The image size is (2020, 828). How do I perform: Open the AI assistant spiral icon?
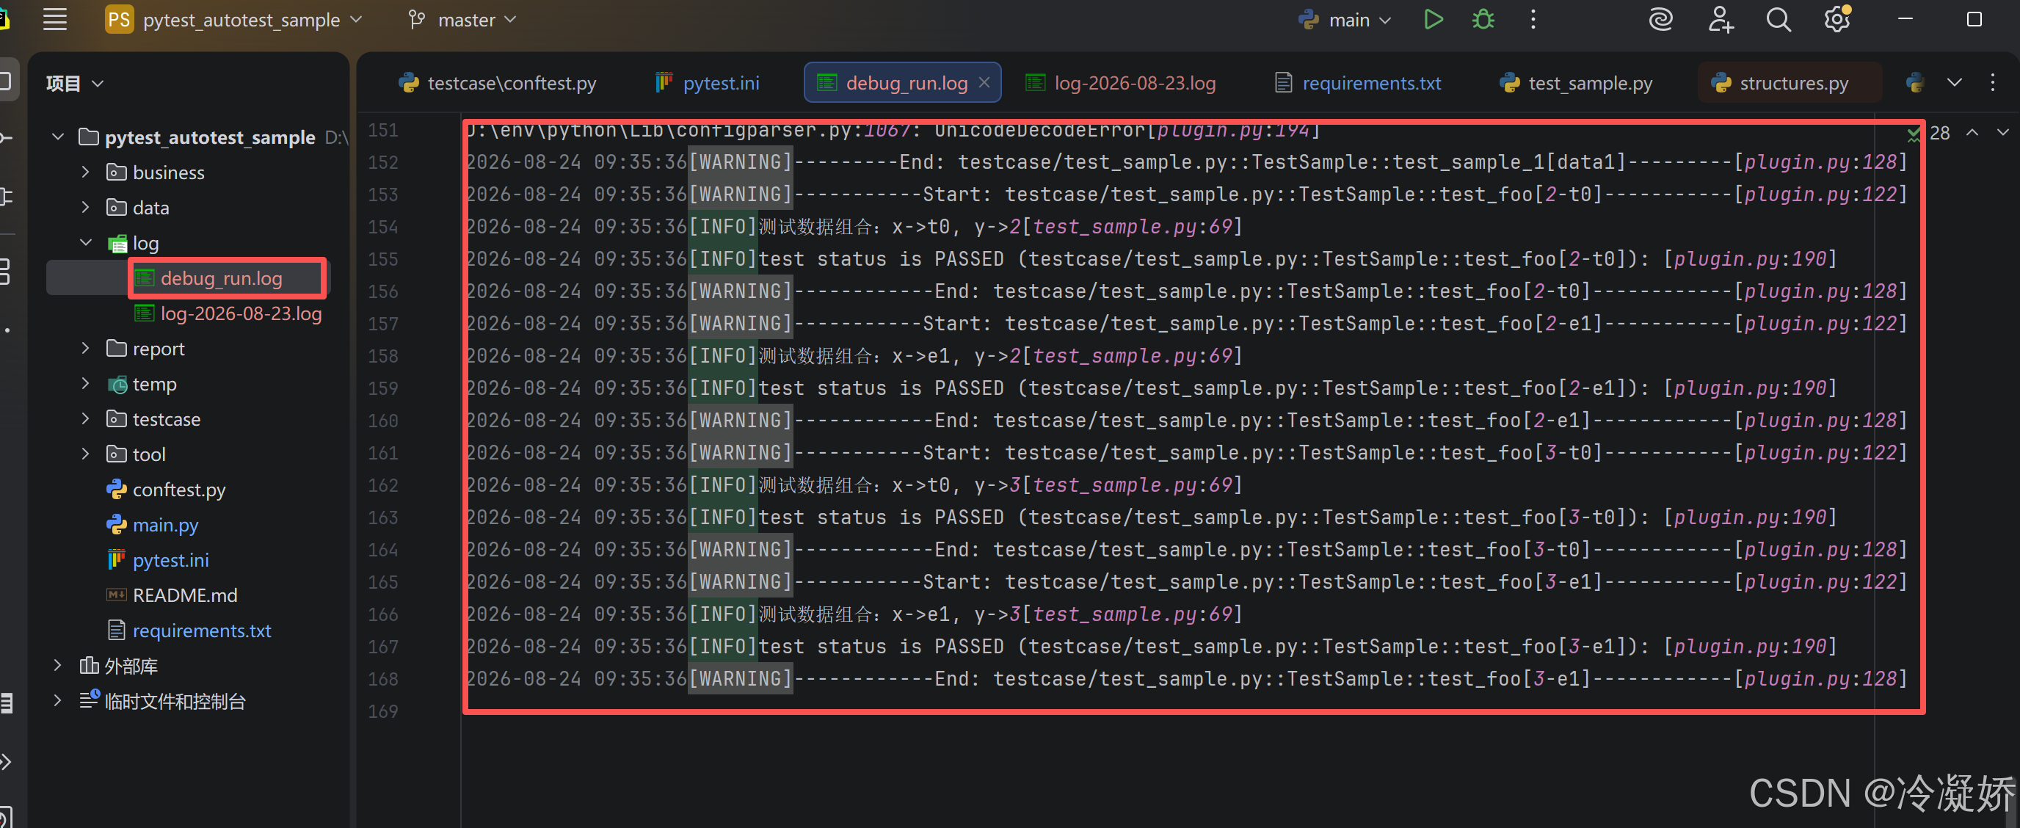pyautogui.click(x=1661, y=20)
